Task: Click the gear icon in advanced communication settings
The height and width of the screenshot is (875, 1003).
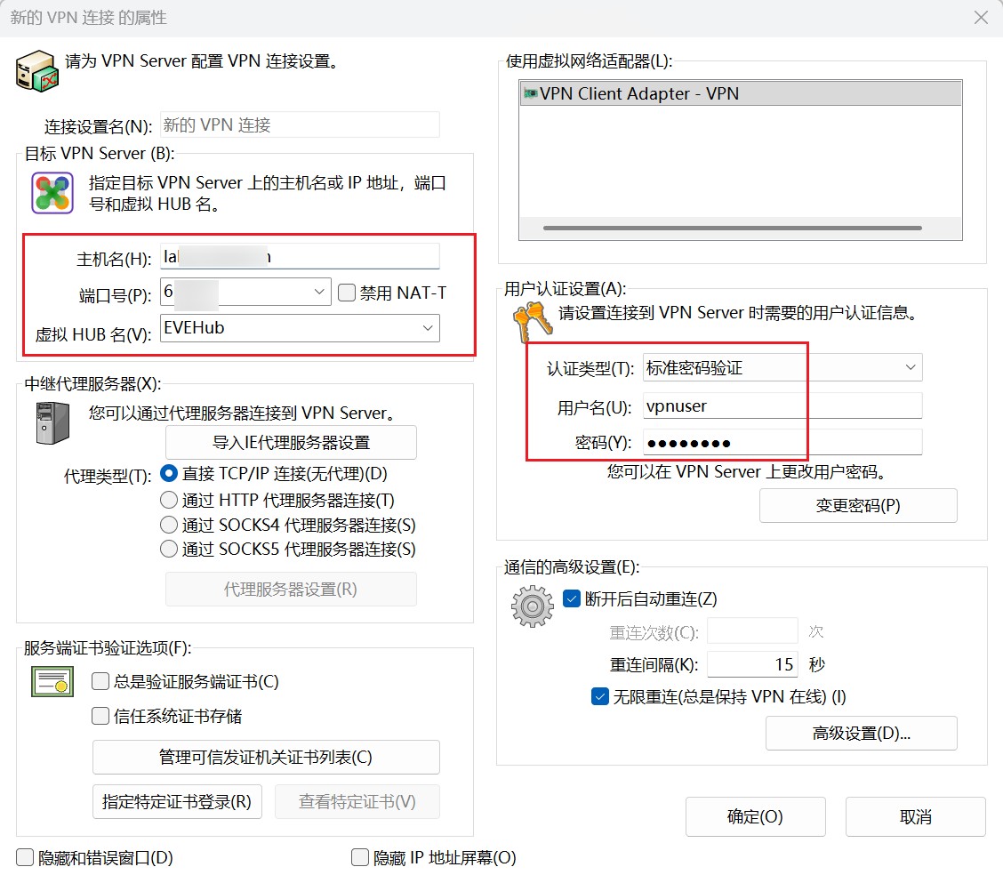Action: 533,606
